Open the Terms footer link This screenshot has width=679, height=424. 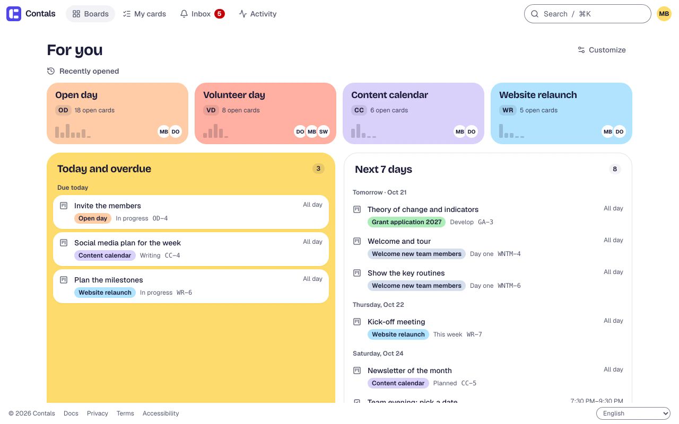click(x=125, y=413)
